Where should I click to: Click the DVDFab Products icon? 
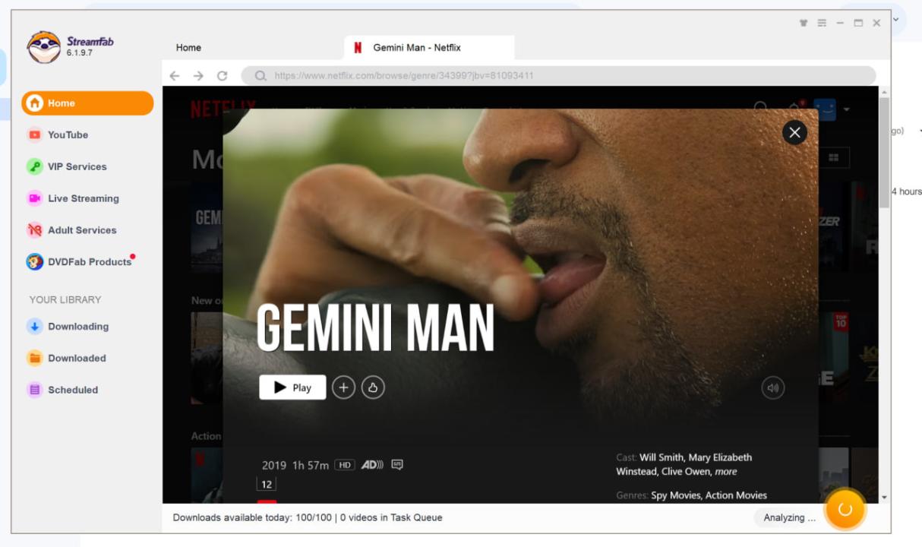click(34, 262)
